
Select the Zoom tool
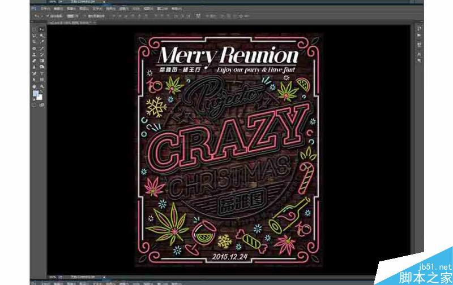(42, 86)
